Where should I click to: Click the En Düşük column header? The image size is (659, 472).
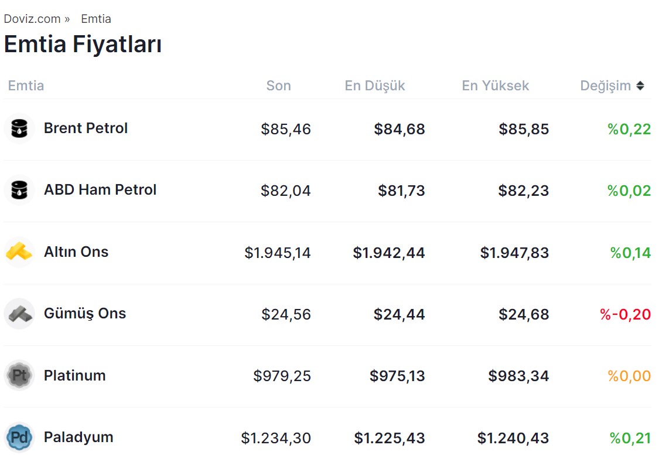click(x=375, y=86)
